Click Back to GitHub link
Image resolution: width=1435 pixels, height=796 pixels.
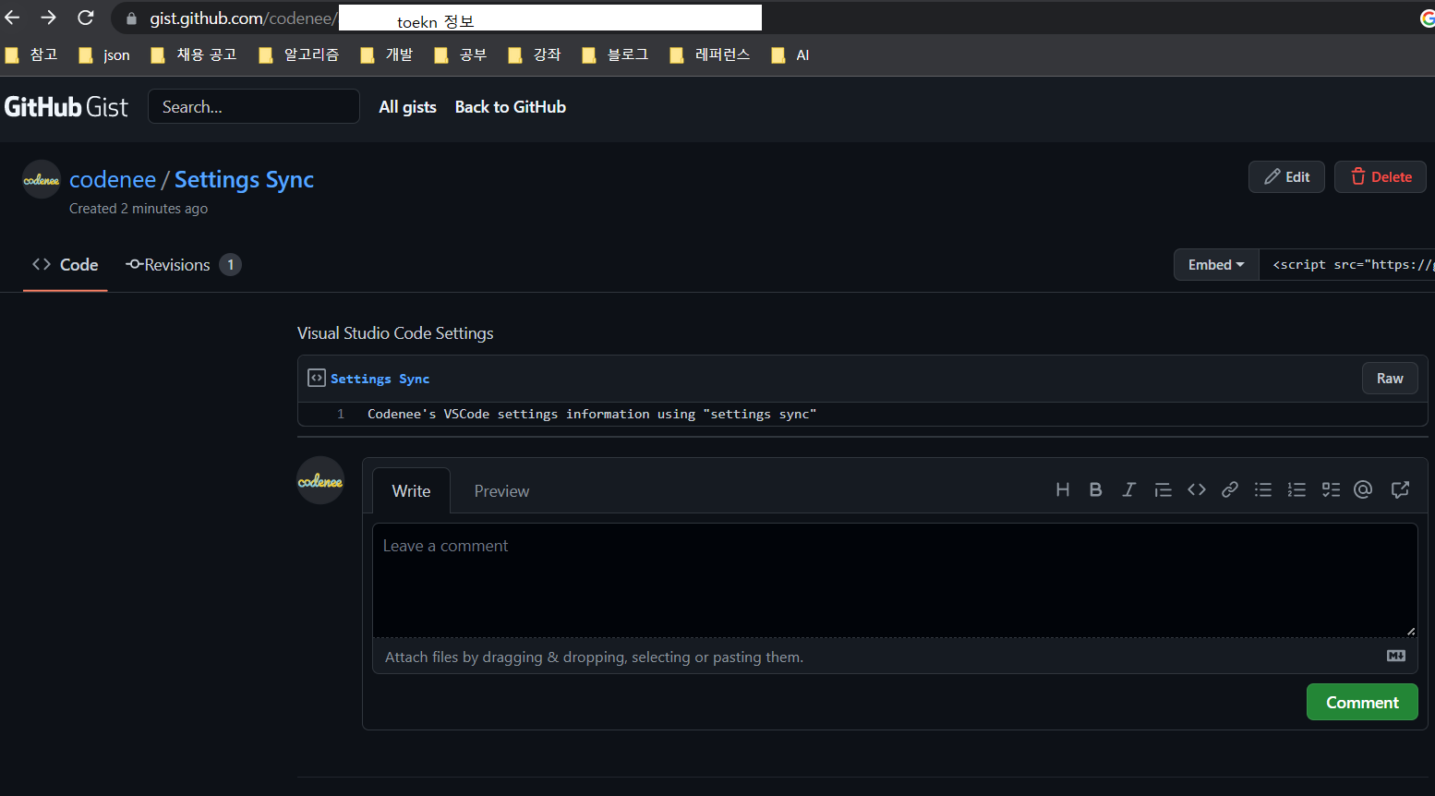[x=510, y=107]
